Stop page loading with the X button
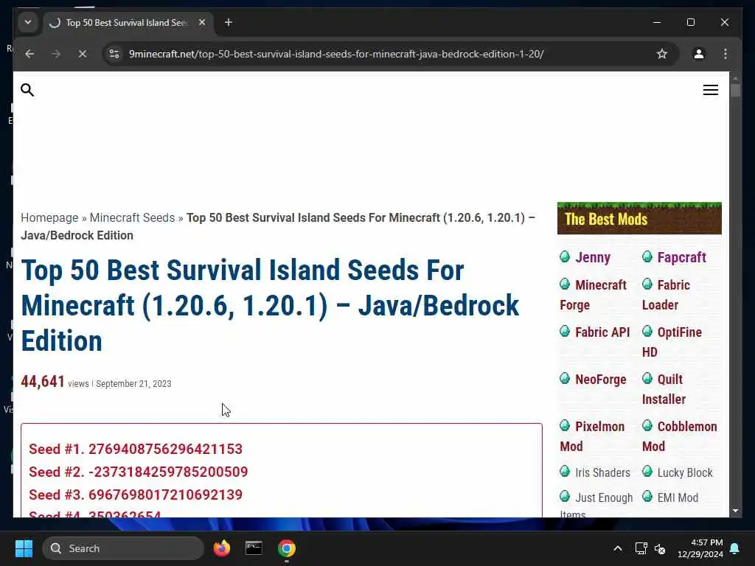 point(83,54)
